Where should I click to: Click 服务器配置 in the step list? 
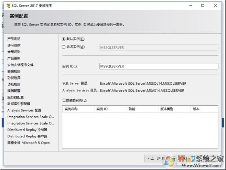tap(16, 97)
